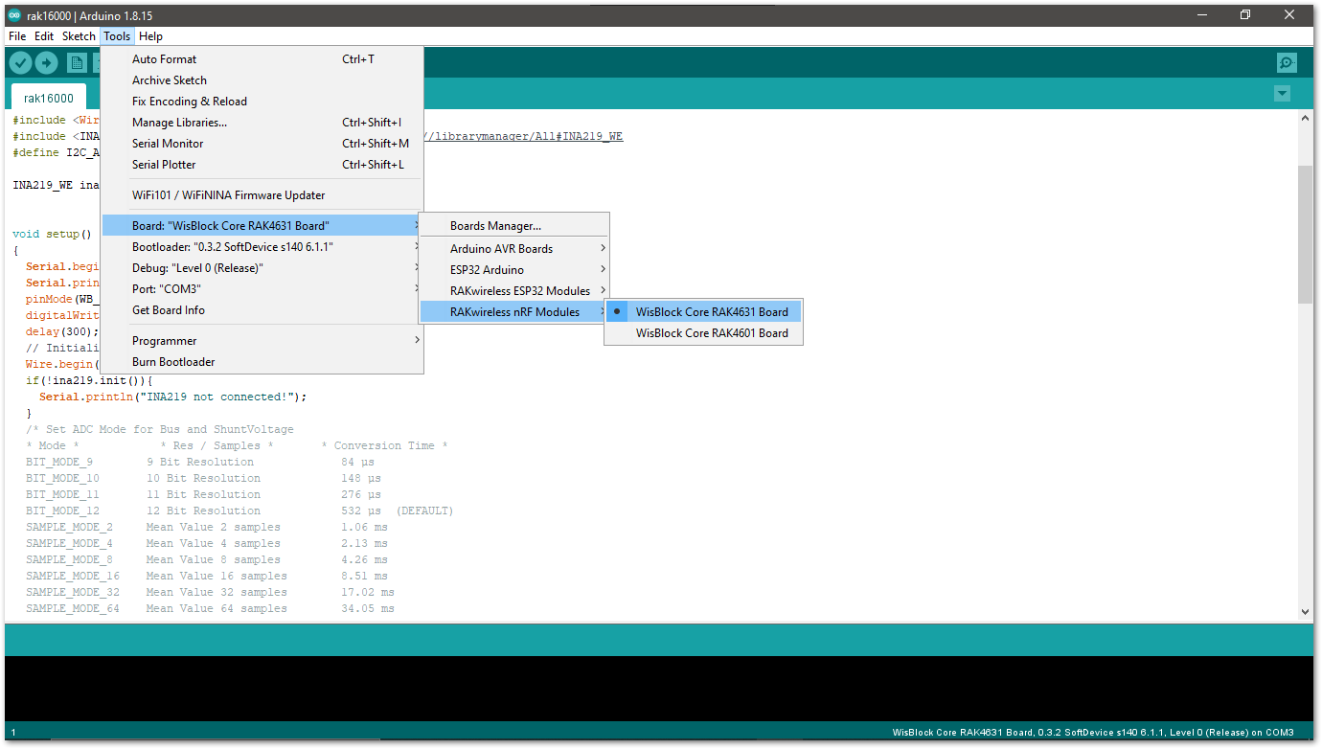Open Serial Plotter from Tools menu

(x=262, y=164)
